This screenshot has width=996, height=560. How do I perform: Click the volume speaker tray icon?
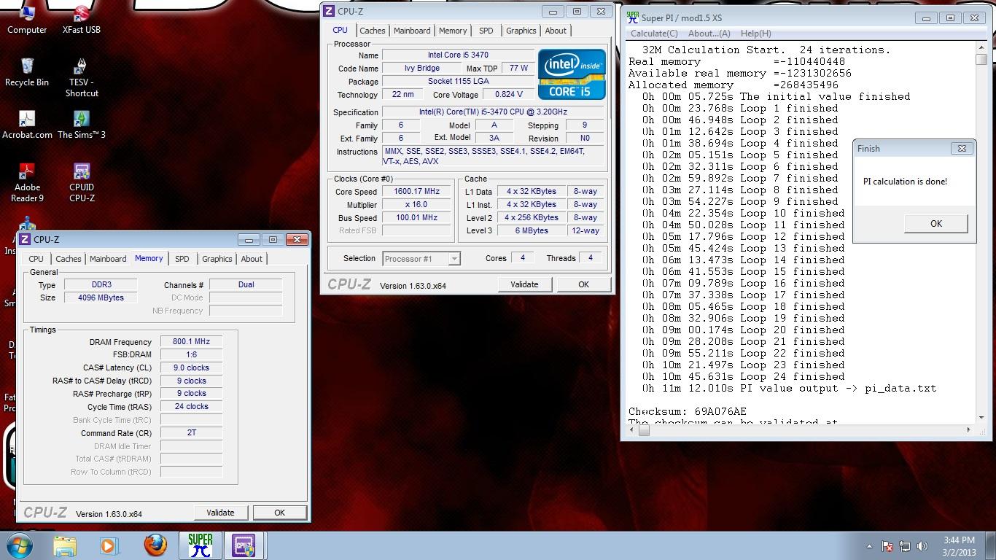point(923,546)
